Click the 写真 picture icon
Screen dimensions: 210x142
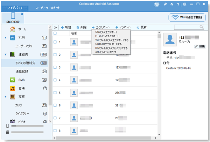tap(13, 97)
